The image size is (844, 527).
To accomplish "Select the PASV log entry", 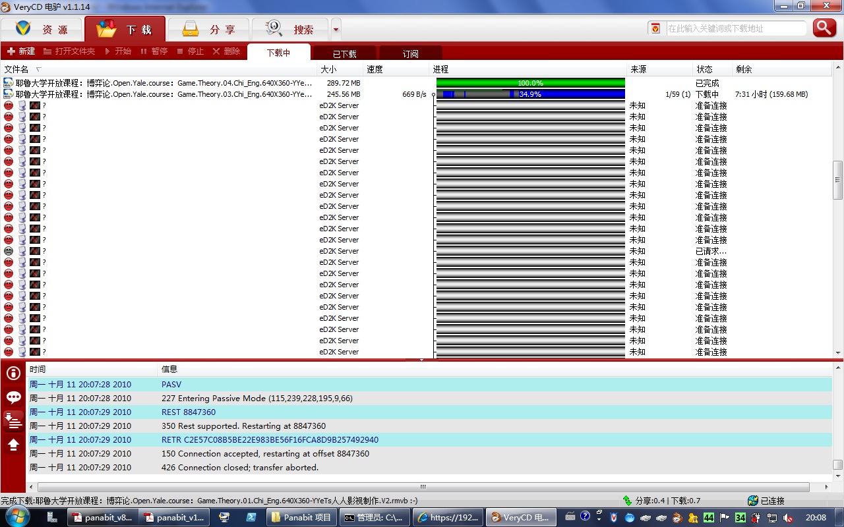I will point(429,384).
